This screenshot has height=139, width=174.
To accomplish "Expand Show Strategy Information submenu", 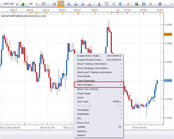I will 99,68.
